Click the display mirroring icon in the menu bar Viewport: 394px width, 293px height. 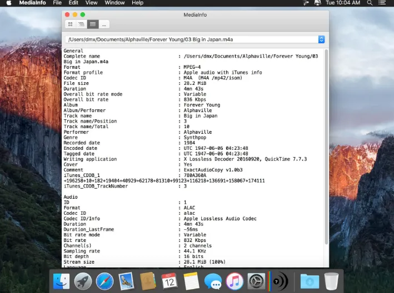[318, 3]
